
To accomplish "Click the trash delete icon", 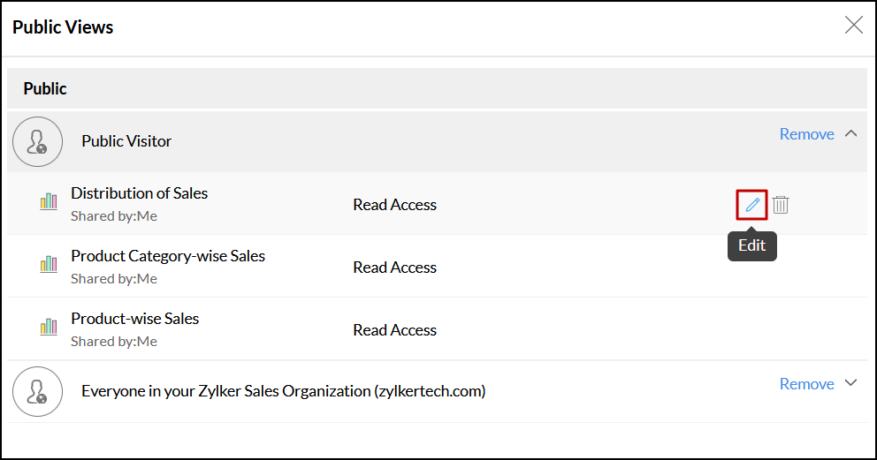I will [x=781, y=205].
